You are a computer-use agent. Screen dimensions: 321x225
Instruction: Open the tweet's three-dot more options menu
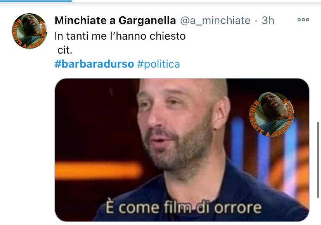tap(303, 20)
